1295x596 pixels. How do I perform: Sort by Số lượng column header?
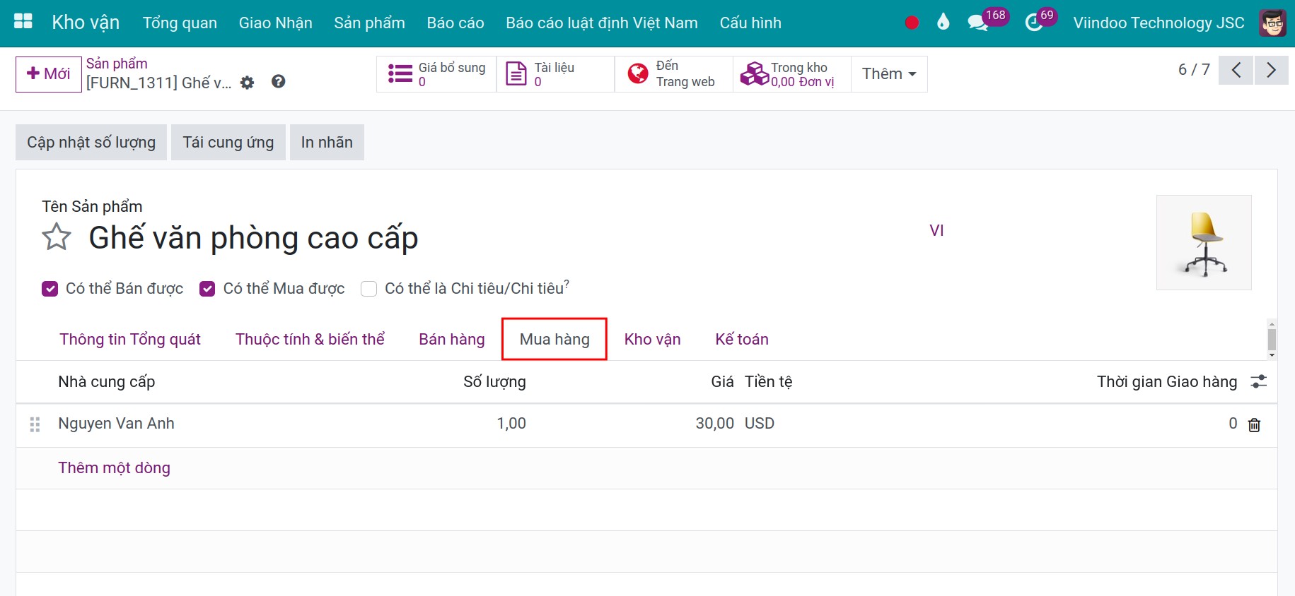click(x=494, y=382)
